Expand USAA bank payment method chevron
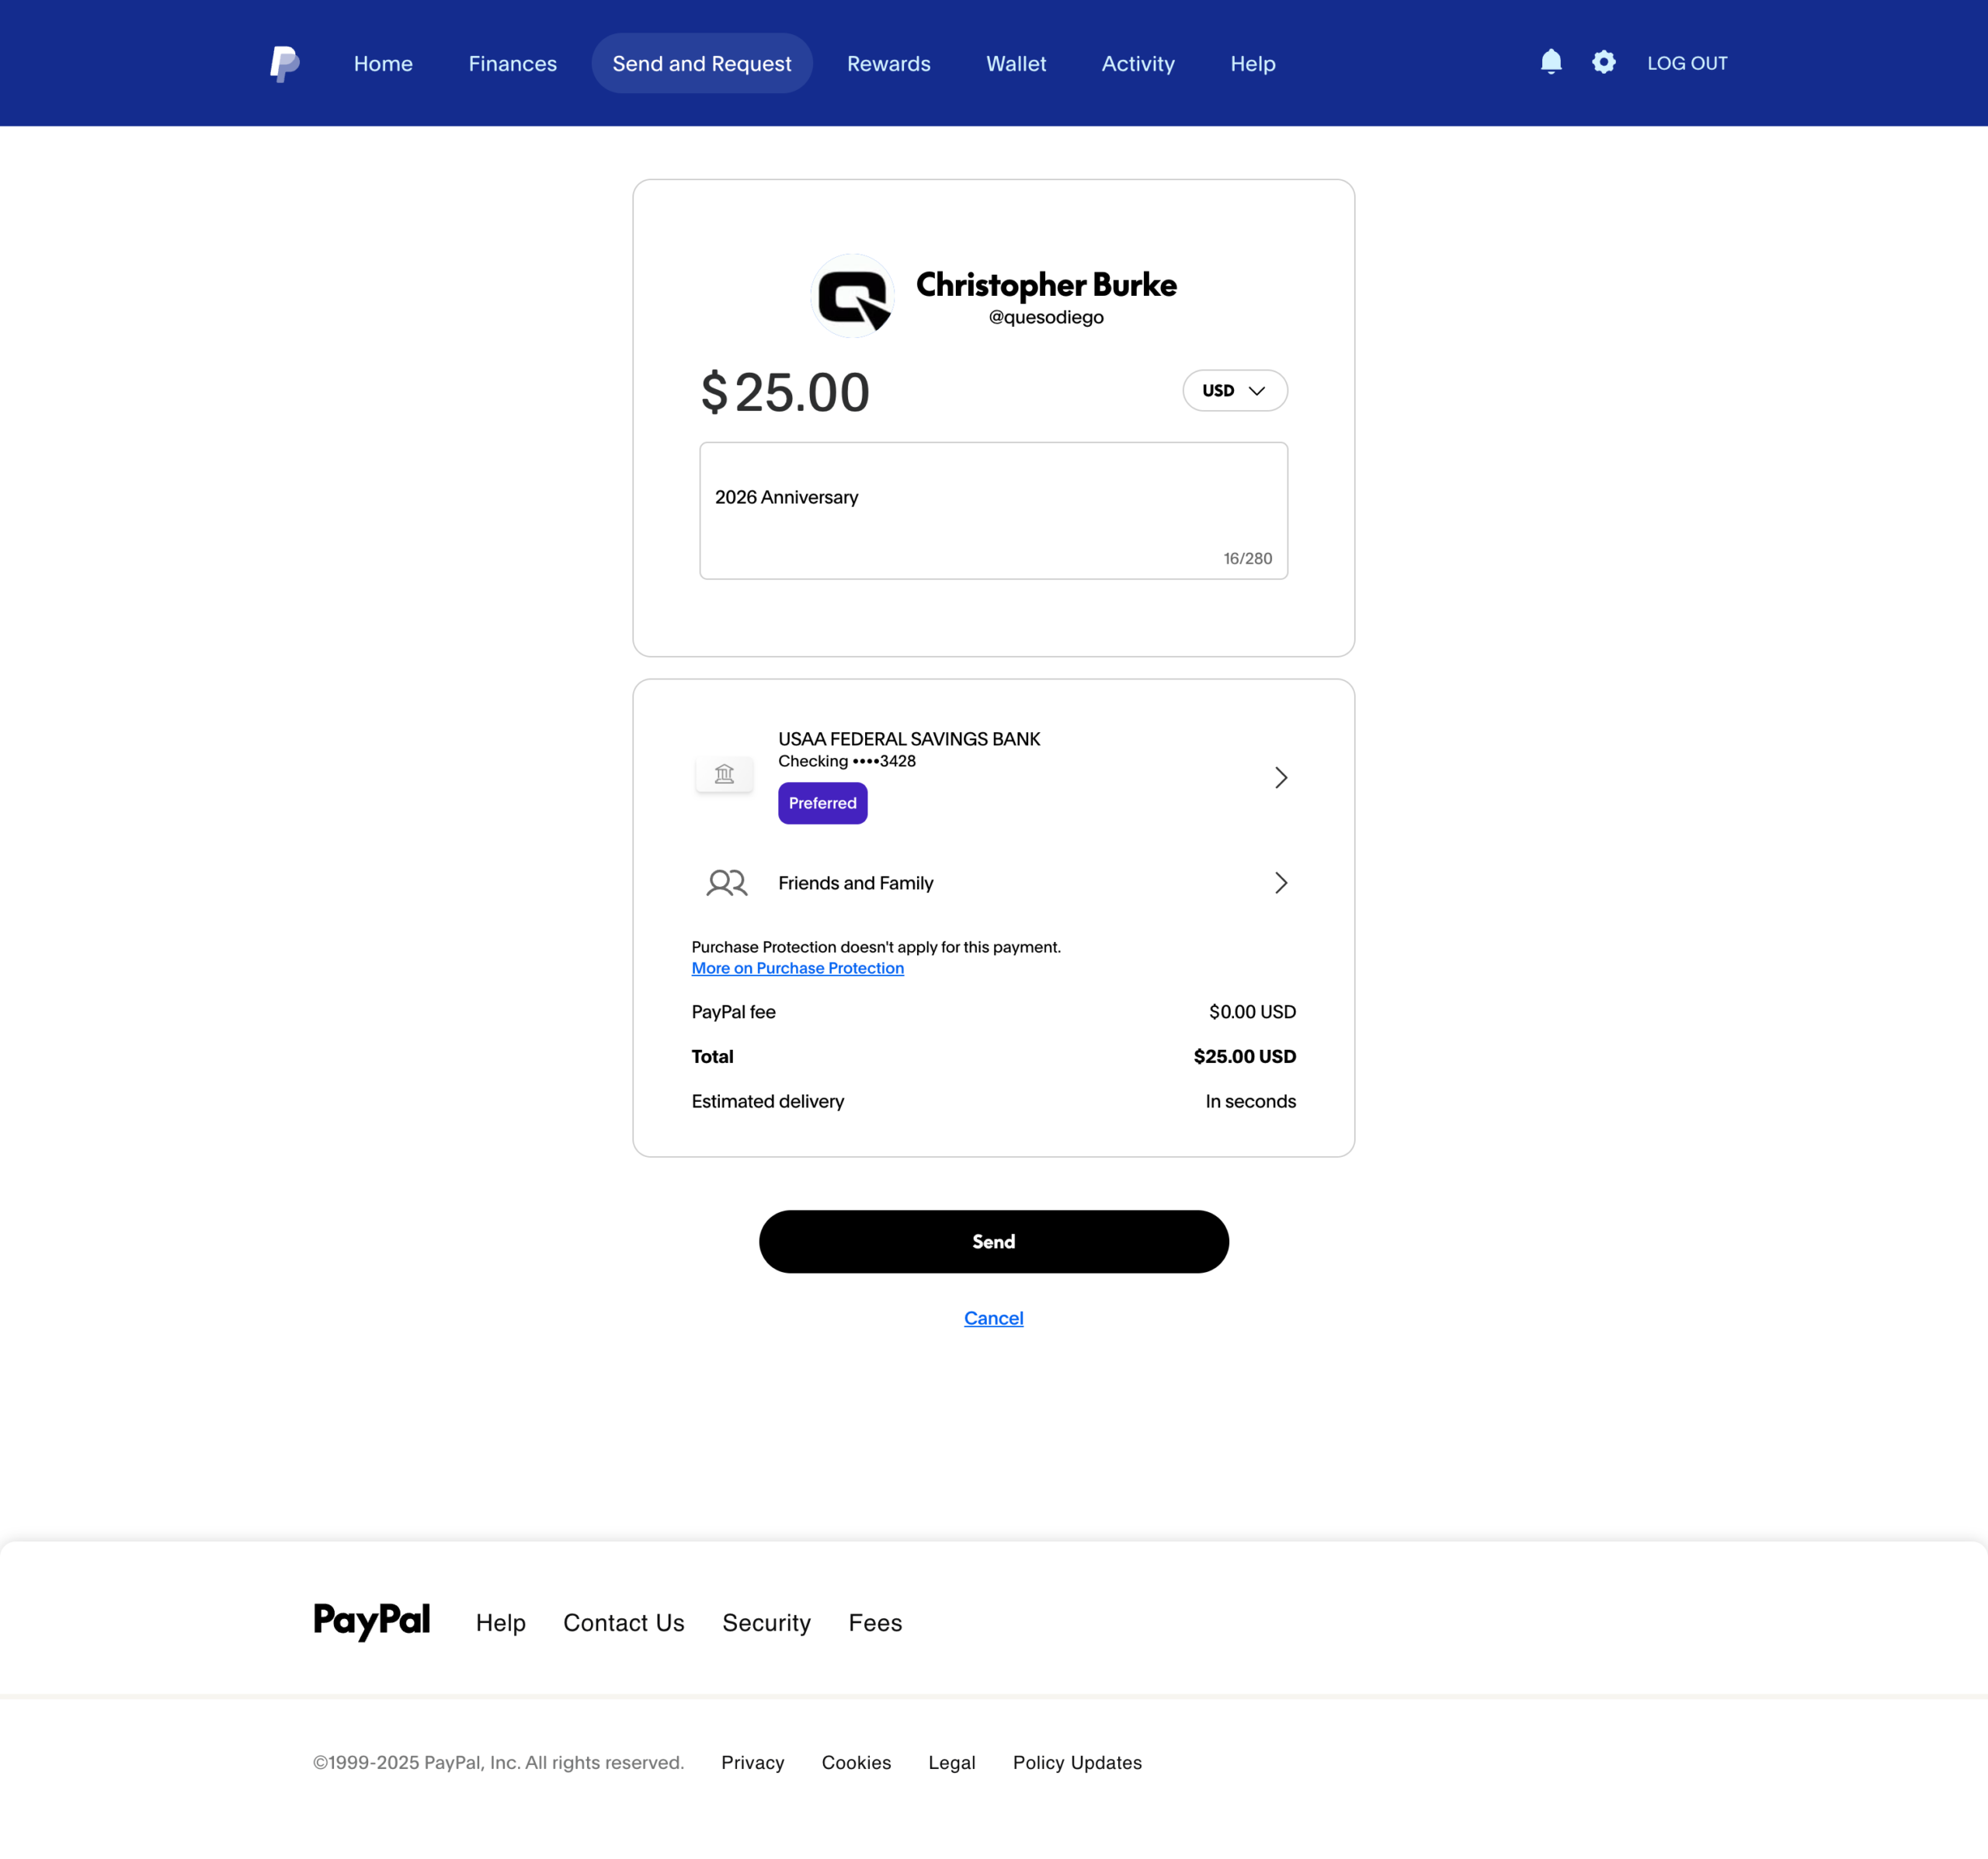 [1280, 777]
